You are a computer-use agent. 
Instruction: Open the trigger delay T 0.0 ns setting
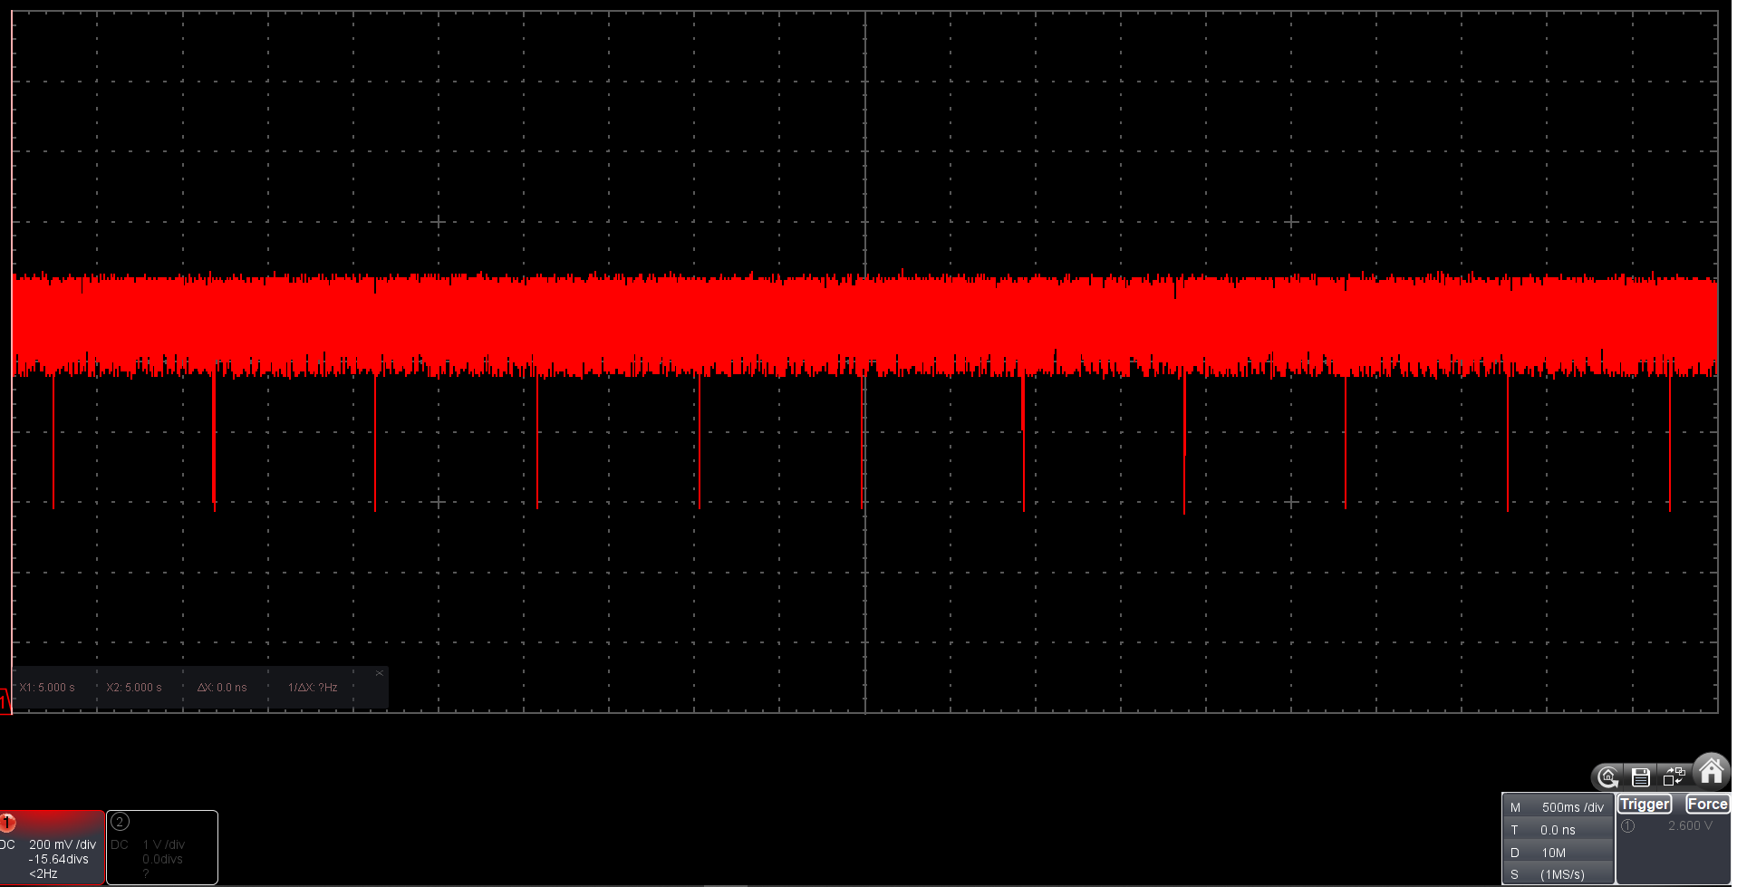tap(1560, 829)
